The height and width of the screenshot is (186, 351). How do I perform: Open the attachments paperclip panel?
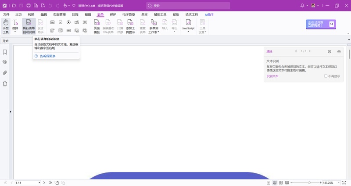point(5,73)
